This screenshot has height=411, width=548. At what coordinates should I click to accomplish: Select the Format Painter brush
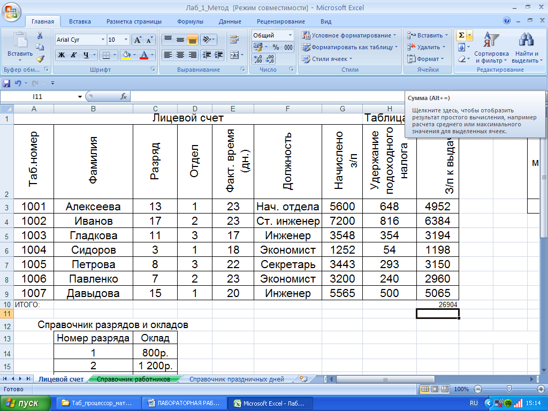(40, 59)
